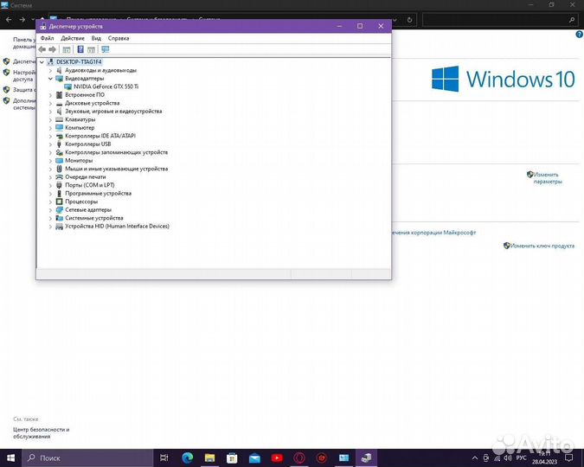Open Task View on the taskbar
This screenshot has height=467, width=584.
click(164, 457)
